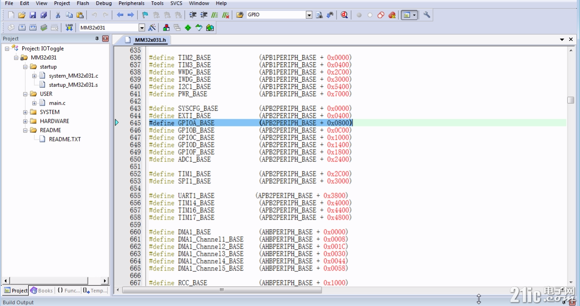Screen dimensions: 580x306
Task: Start or stop debug session
Action: pyautogui.click(x=344, y=15)
